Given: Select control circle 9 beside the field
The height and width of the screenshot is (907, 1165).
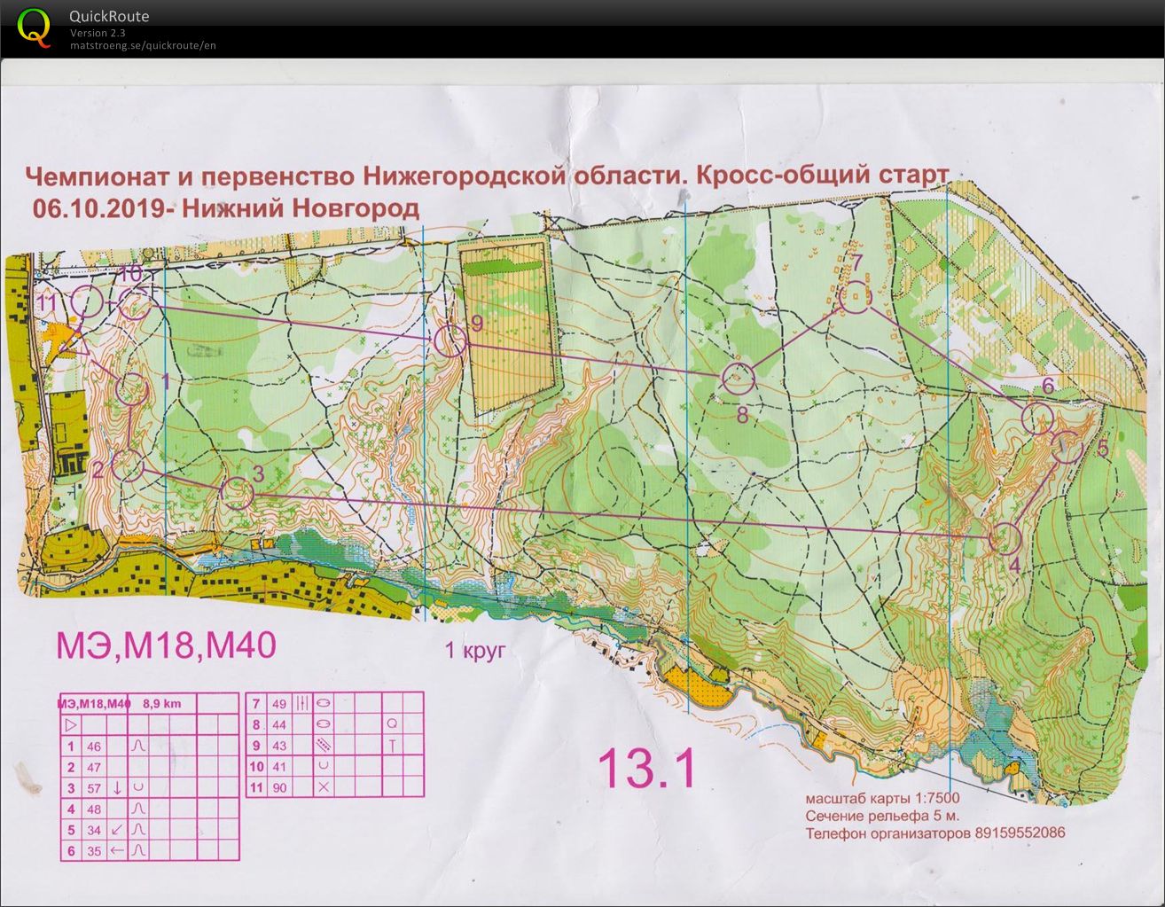Looking at the screenshot, I should click(x=450, y=340).
